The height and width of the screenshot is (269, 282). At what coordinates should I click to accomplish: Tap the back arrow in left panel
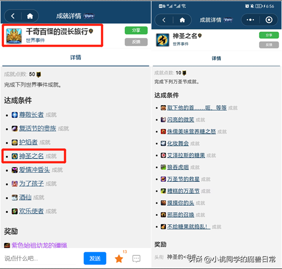click(13, 16)
